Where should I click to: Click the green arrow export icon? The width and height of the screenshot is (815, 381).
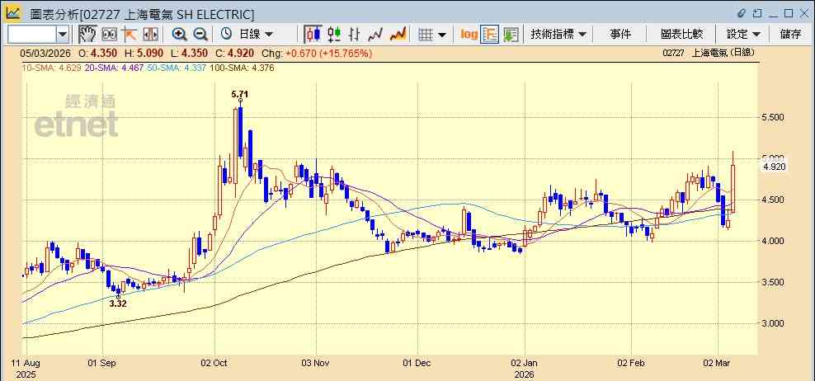click(511, 35)
